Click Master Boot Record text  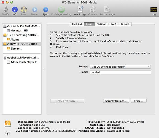(118, 131)
